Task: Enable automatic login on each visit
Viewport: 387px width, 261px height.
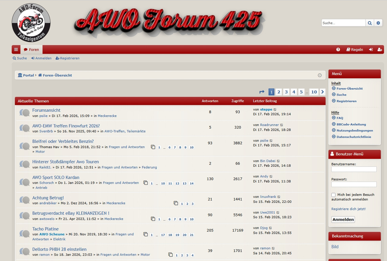Action: pos(333,195)
